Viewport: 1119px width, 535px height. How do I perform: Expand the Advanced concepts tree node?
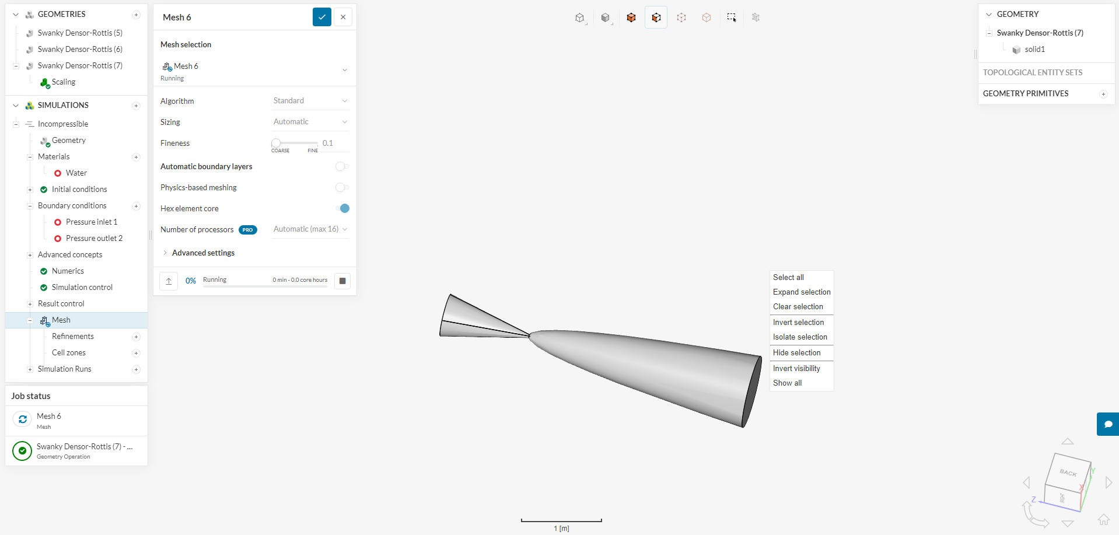click(x=30, y=255)
